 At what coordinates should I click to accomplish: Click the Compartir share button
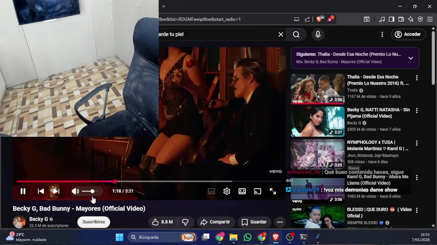(x=215, y=222)
